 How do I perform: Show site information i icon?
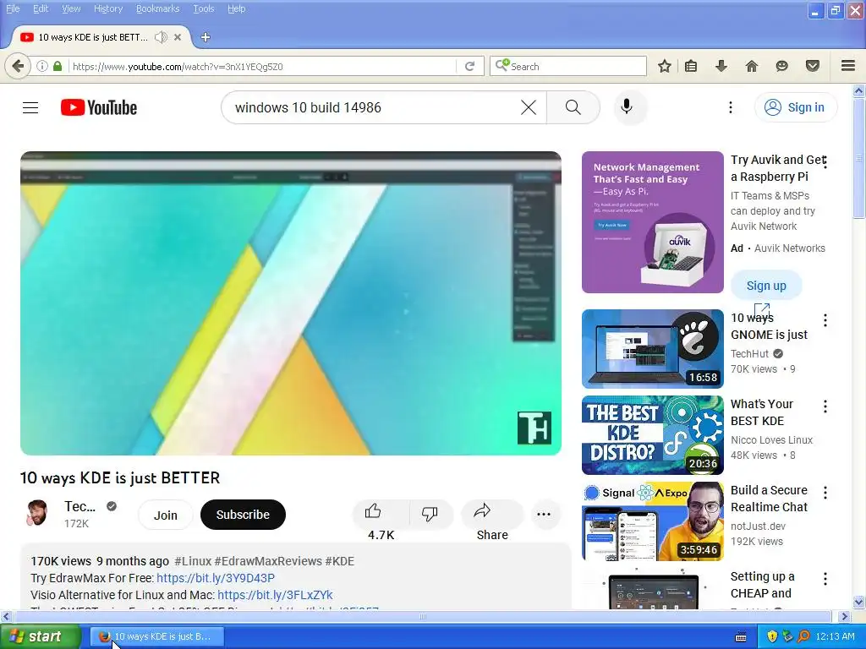pos(42,66)
